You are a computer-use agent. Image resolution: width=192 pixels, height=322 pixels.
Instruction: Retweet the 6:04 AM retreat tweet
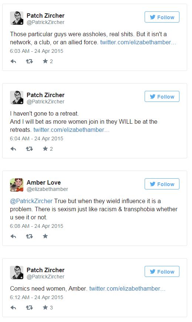click(x=29, y=149)
